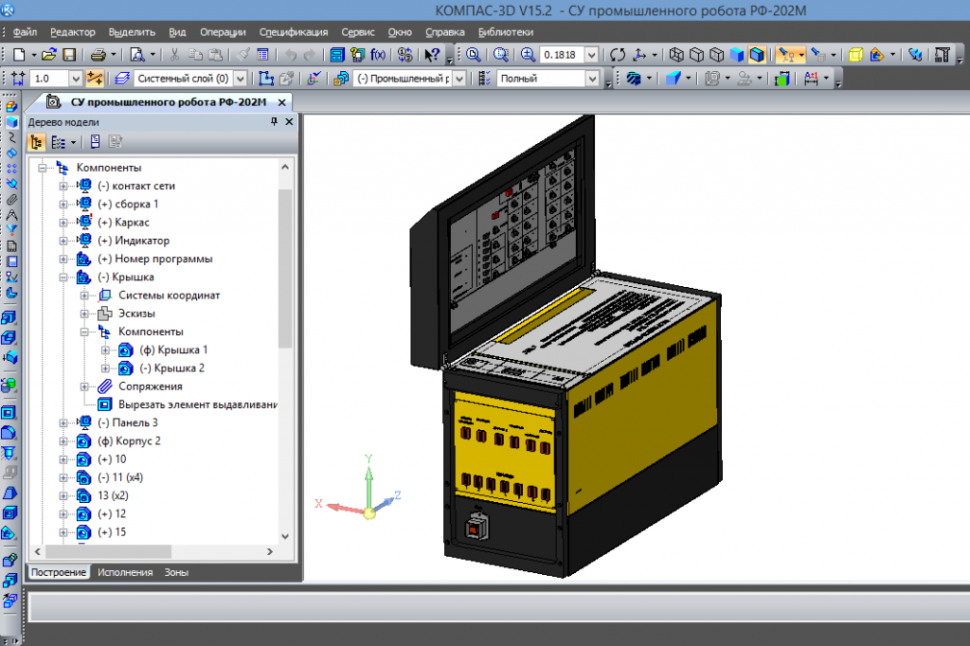Select wireframe display mode cube

pyautogui.click(x=676, y=54)
